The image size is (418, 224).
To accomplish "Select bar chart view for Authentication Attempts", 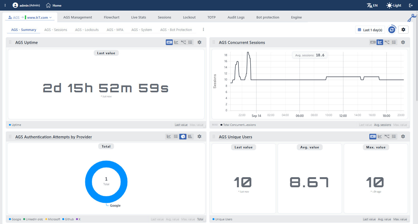I will tap(190, 136).
